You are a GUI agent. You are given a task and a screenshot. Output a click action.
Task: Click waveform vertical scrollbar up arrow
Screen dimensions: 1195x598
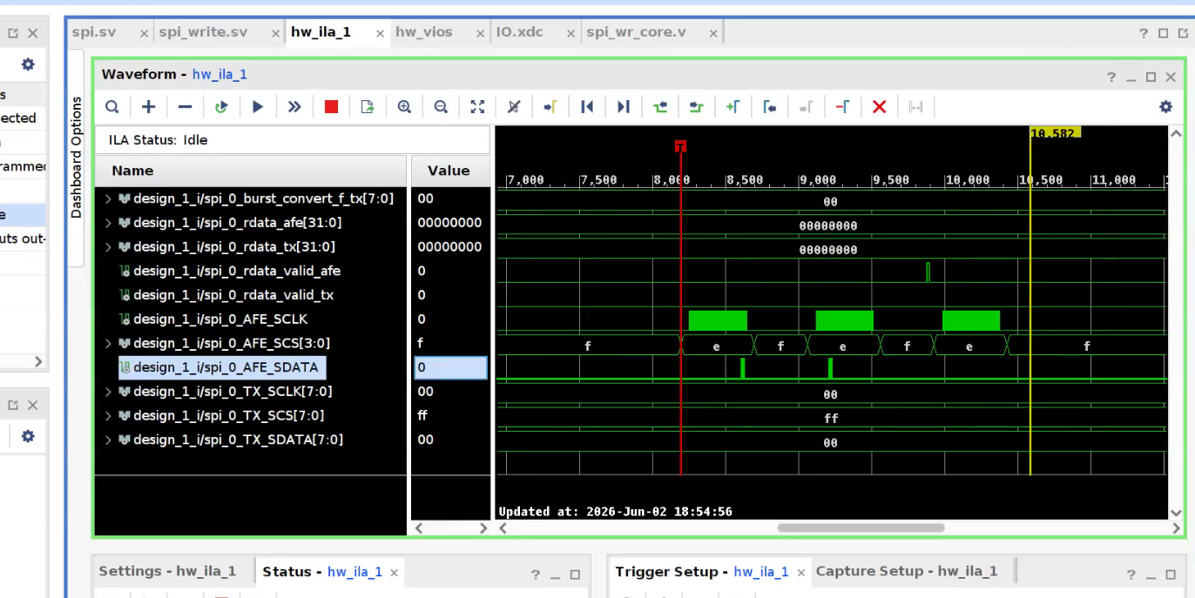point(1177,135)
